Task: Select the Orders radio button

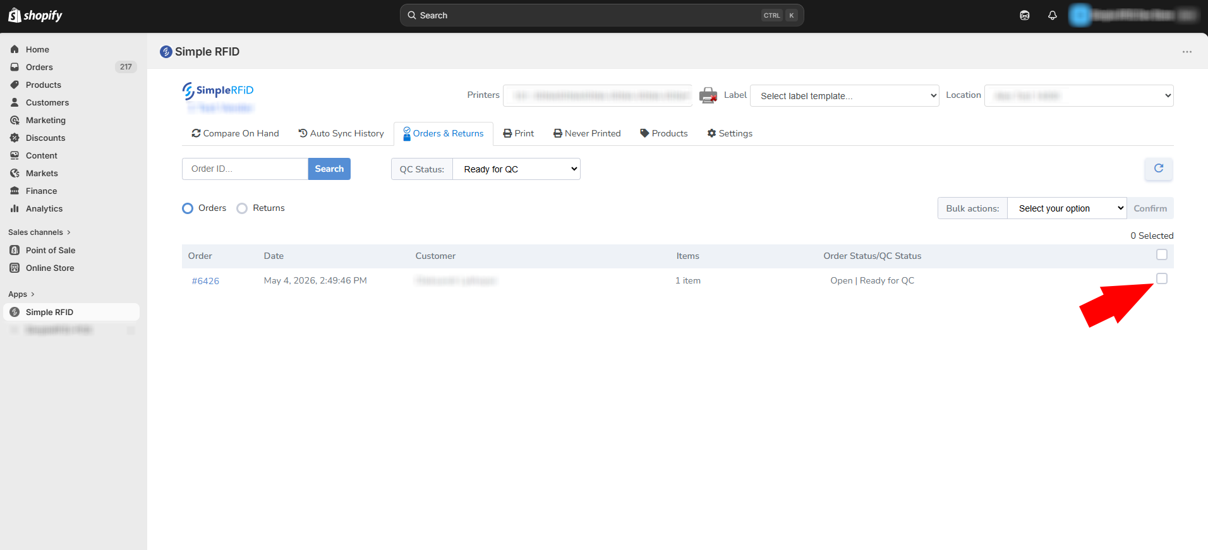Action: (x=188, y=208)
